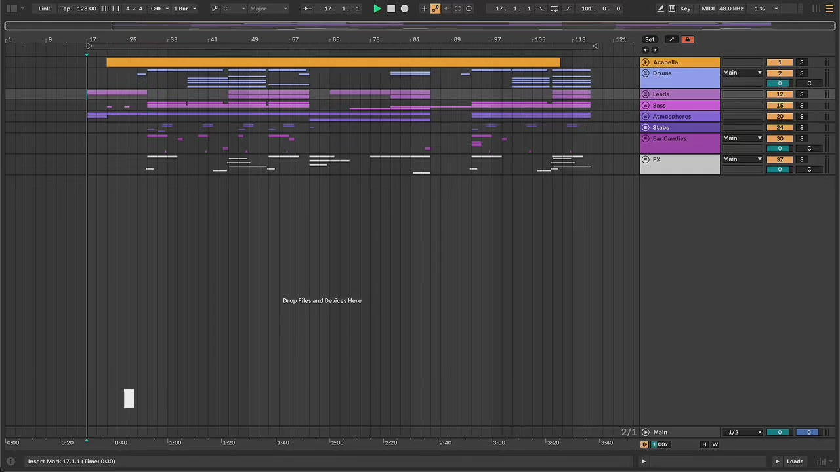Open the Drums output routing Main dropdown
This screenshot has height=472, width=840.
(x=742, y=73)
